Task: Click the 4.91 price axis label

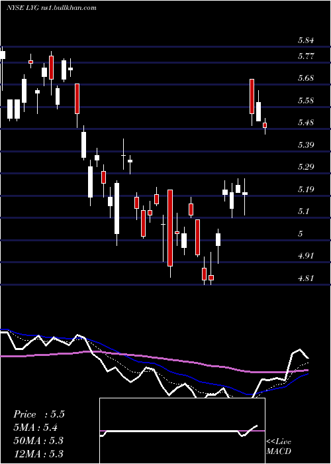Action: [306, 256]
